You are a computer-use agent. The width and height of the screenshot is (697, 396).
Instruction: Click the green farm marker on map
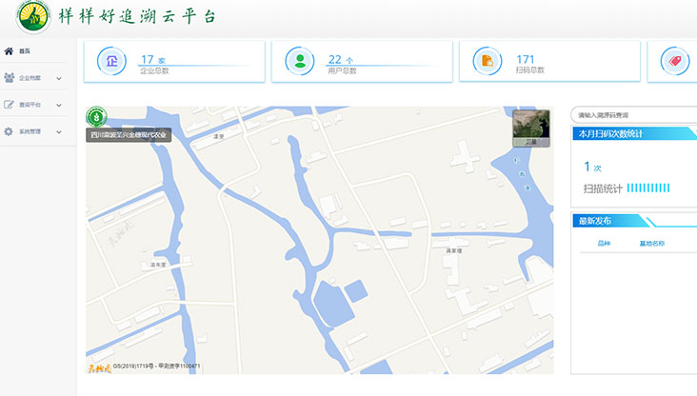point(96,118)
